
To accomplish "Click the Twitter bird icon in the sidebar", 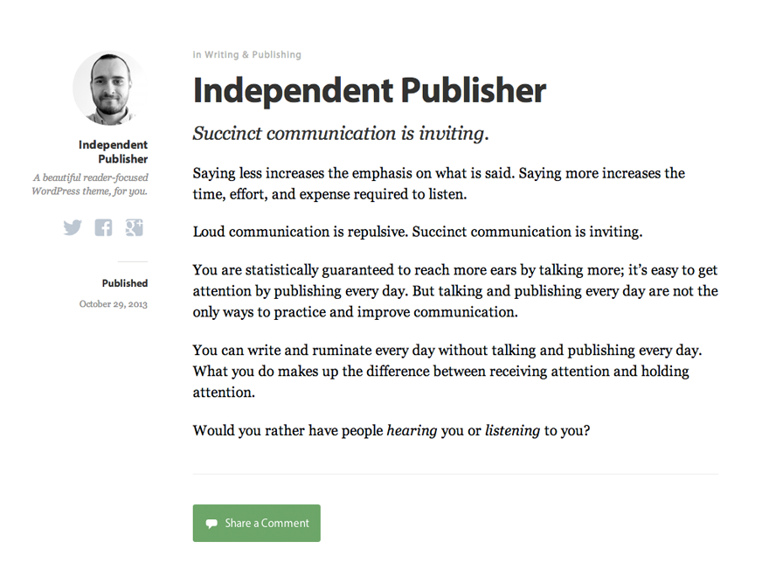I will 73,227.
